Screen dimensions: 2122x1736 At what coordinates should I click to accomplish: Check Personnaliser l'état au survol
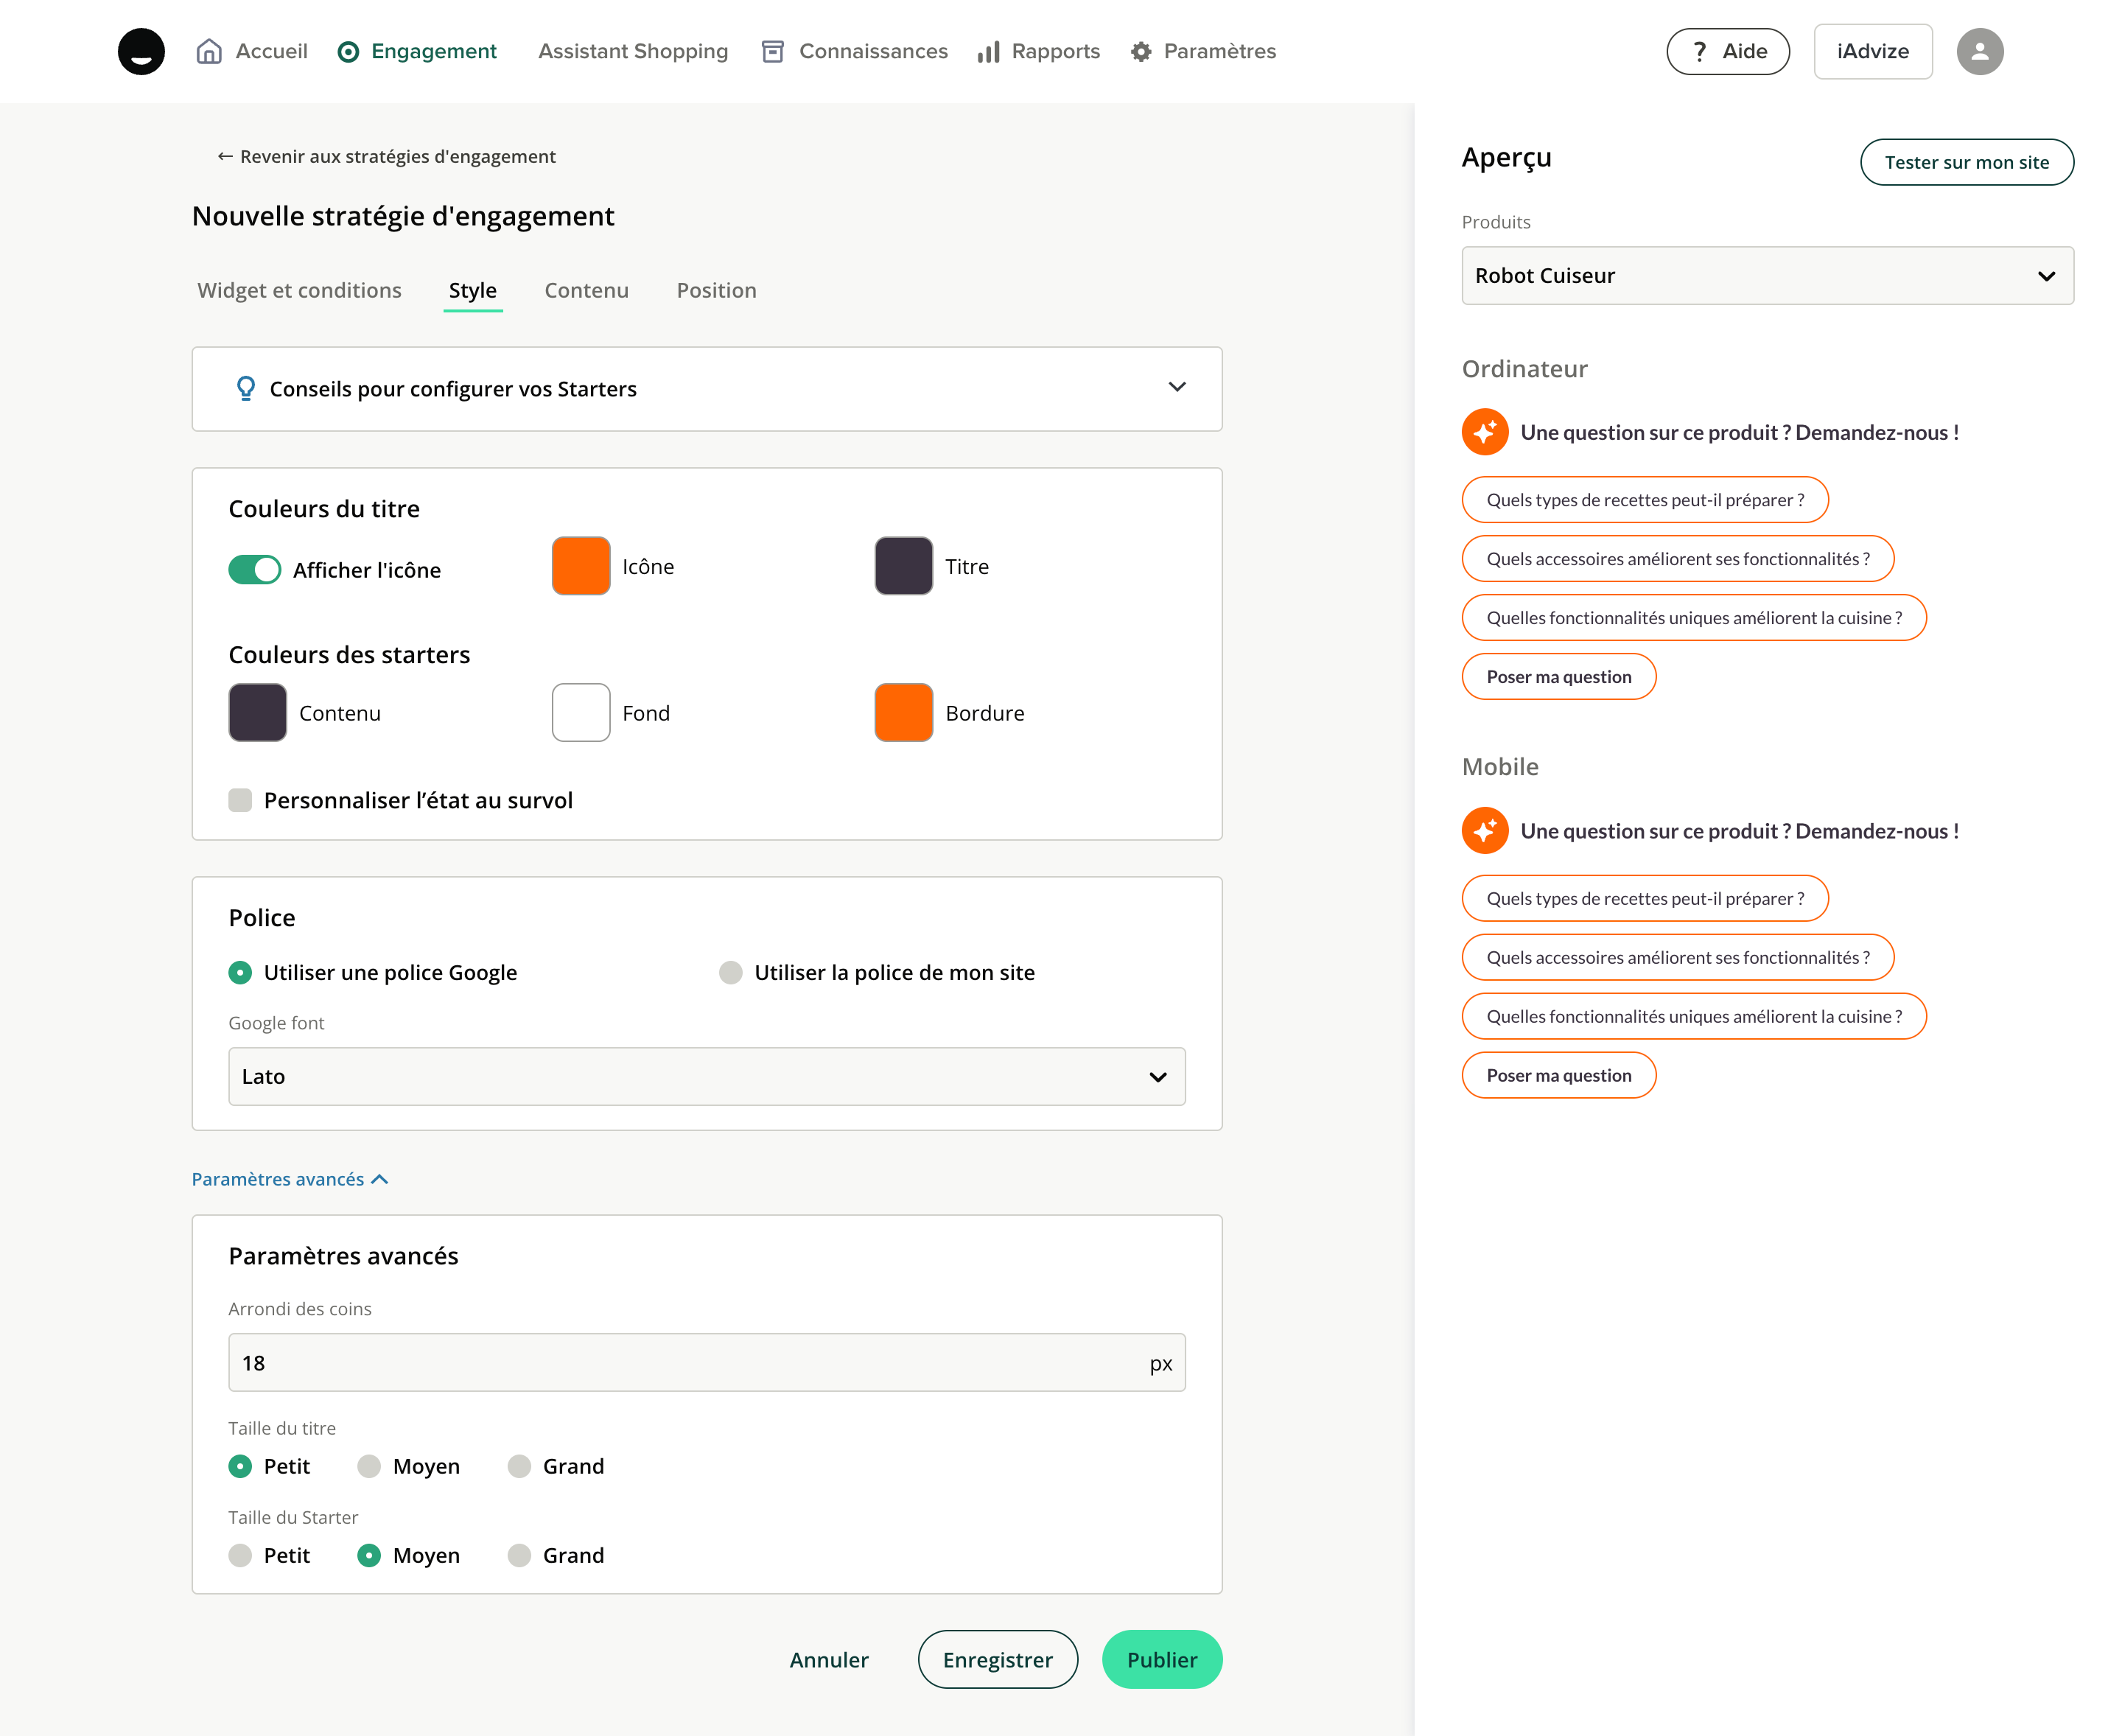tap(240, 800)
